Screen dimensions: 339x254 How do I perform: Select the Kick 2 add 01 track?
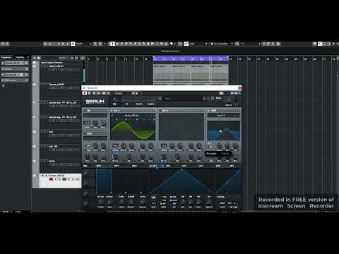pos(56,66)
